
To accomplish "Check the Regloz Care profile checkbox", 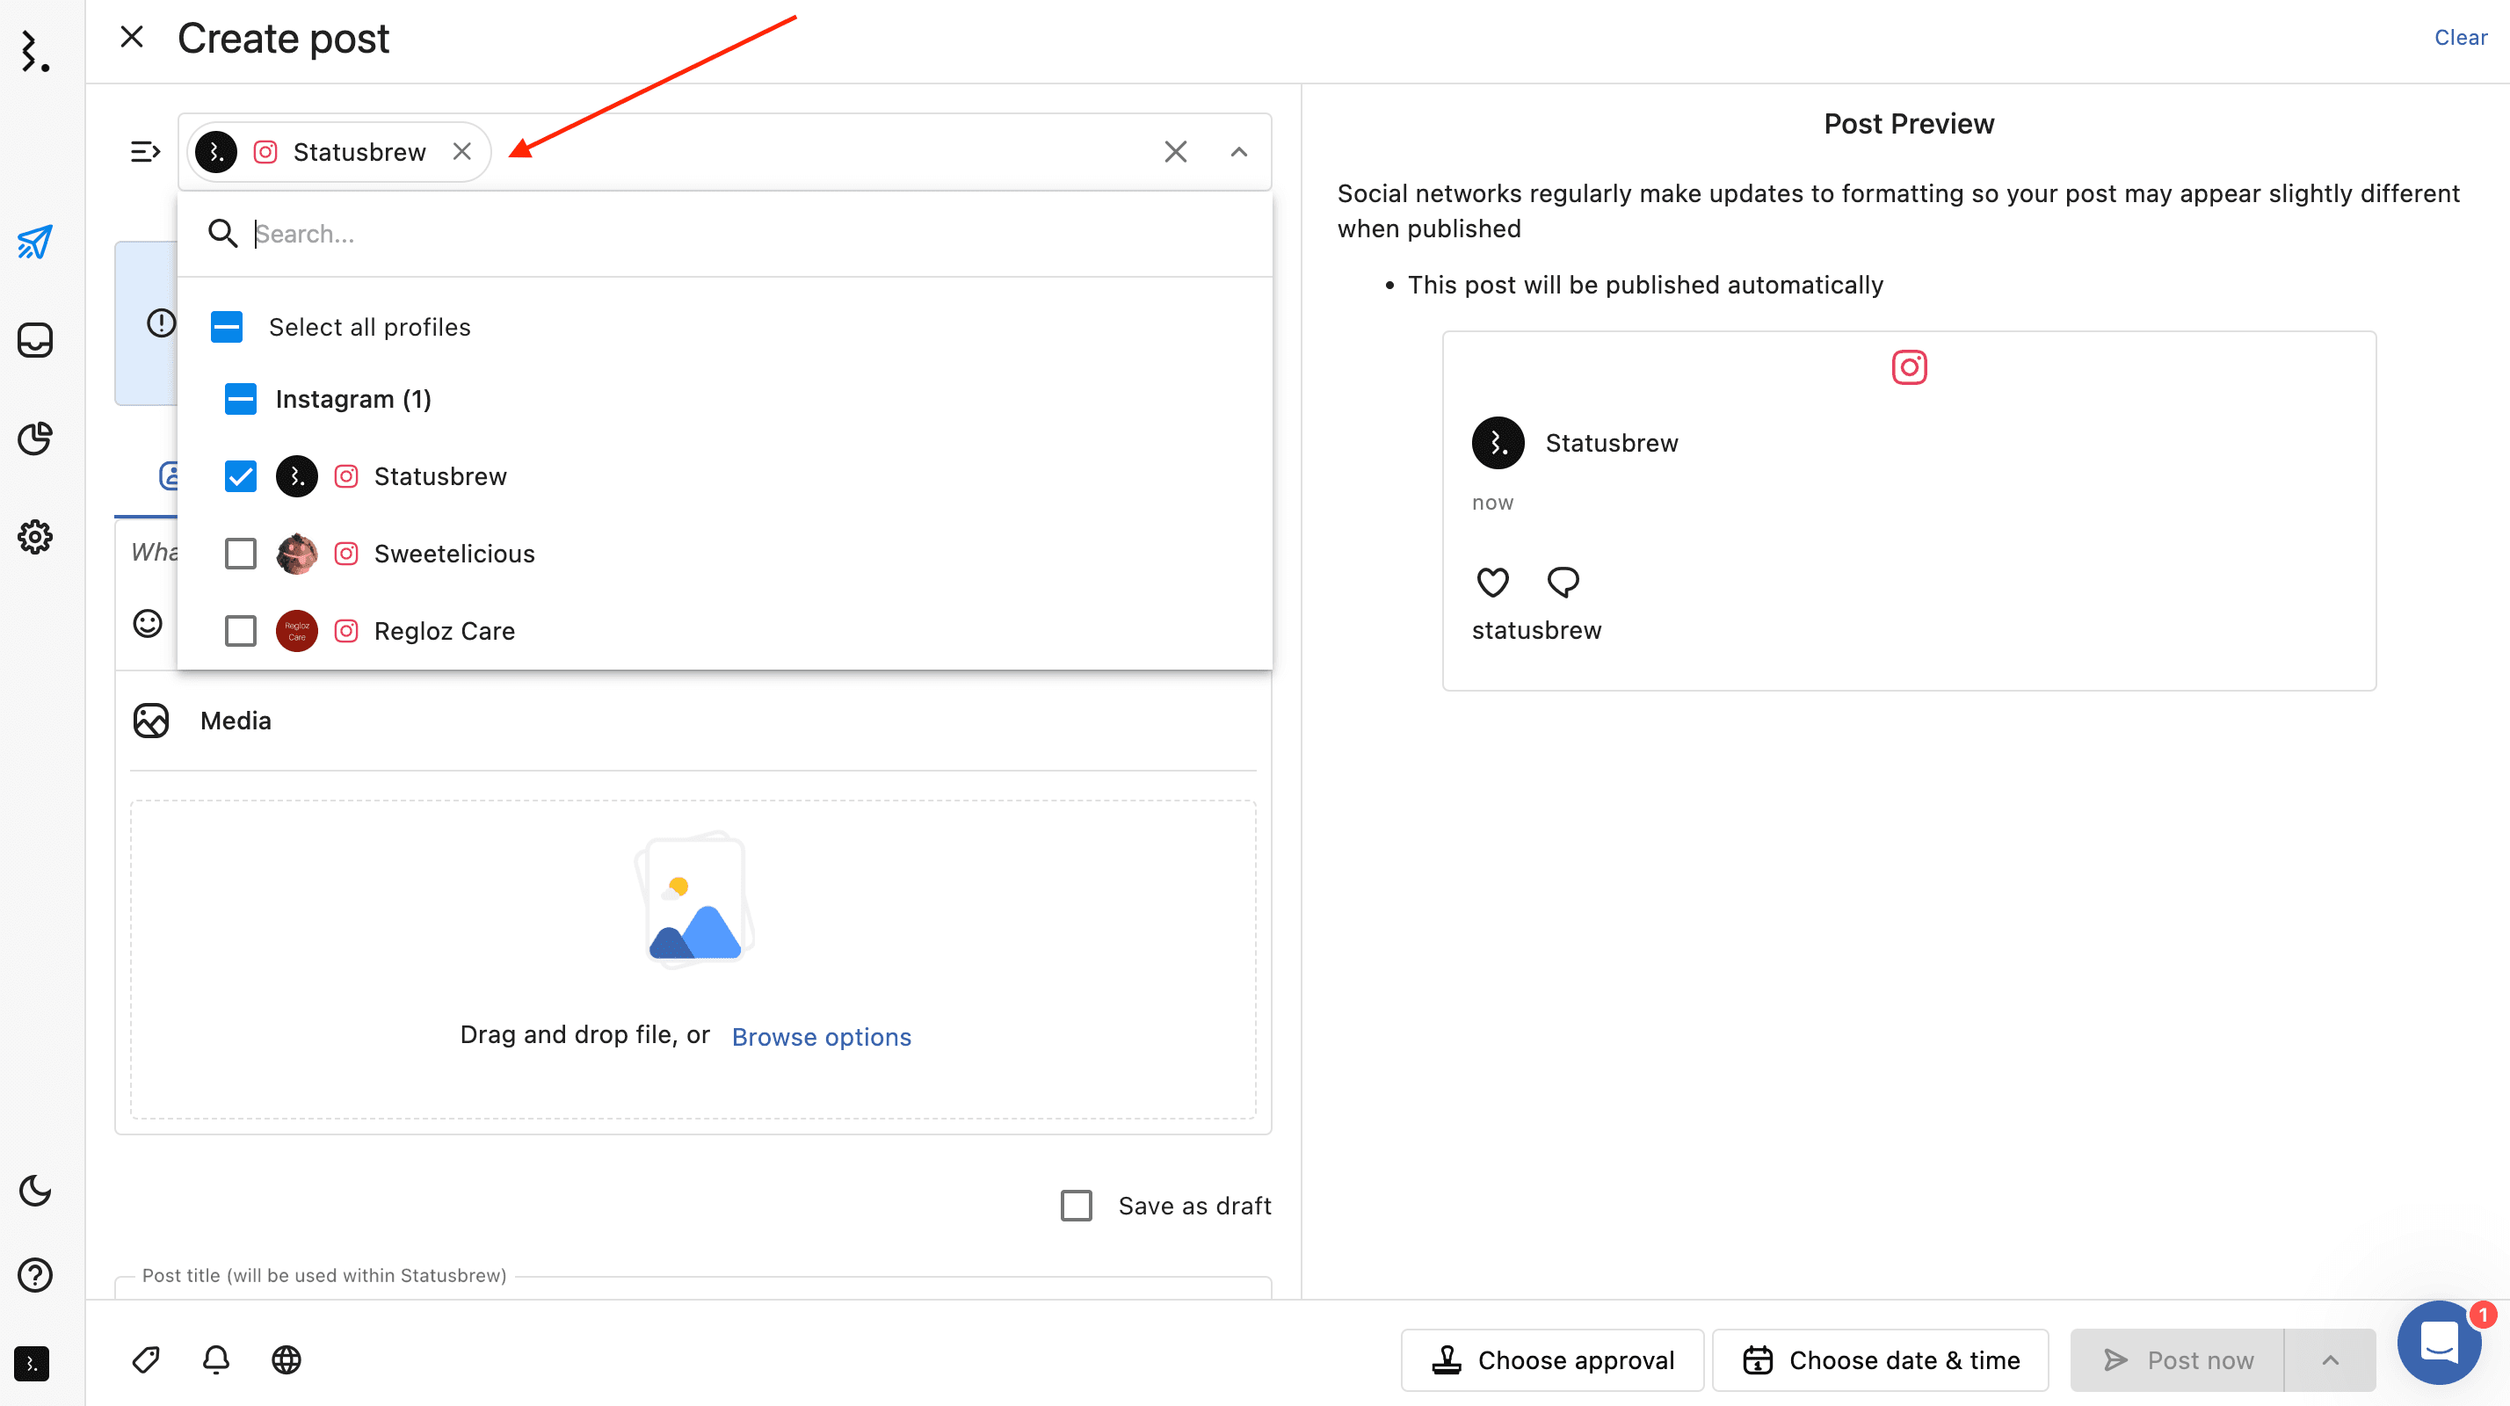I will [x=240, y=630].
